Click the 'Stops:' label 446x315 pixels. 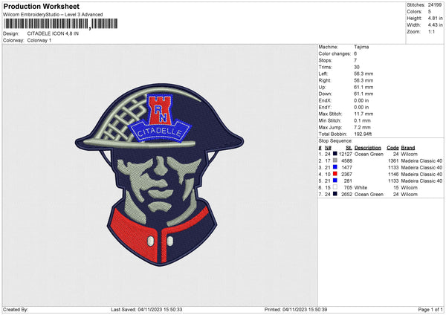coord(325,60)
